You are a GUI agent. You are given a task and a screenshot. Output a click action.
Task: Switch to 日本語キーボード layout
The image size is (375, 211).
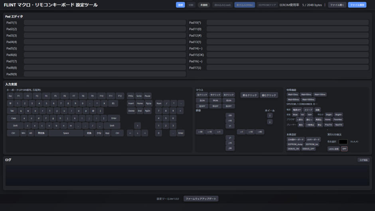coord(295,140)
